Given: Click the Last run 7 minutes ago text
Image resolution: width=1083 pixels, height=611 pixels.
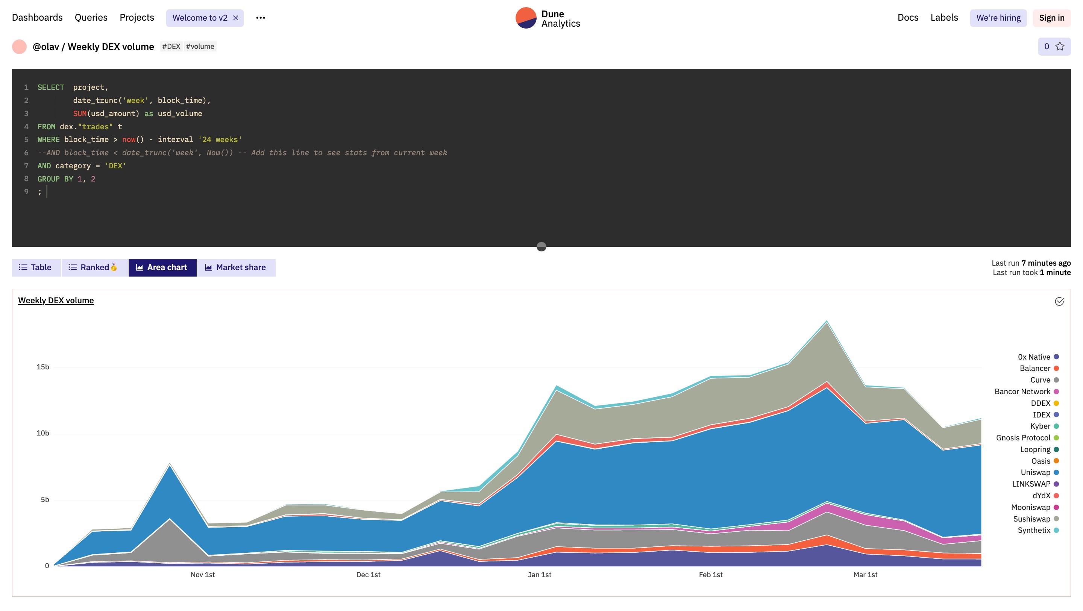Looking at the screenshot, I should 1031,263.
